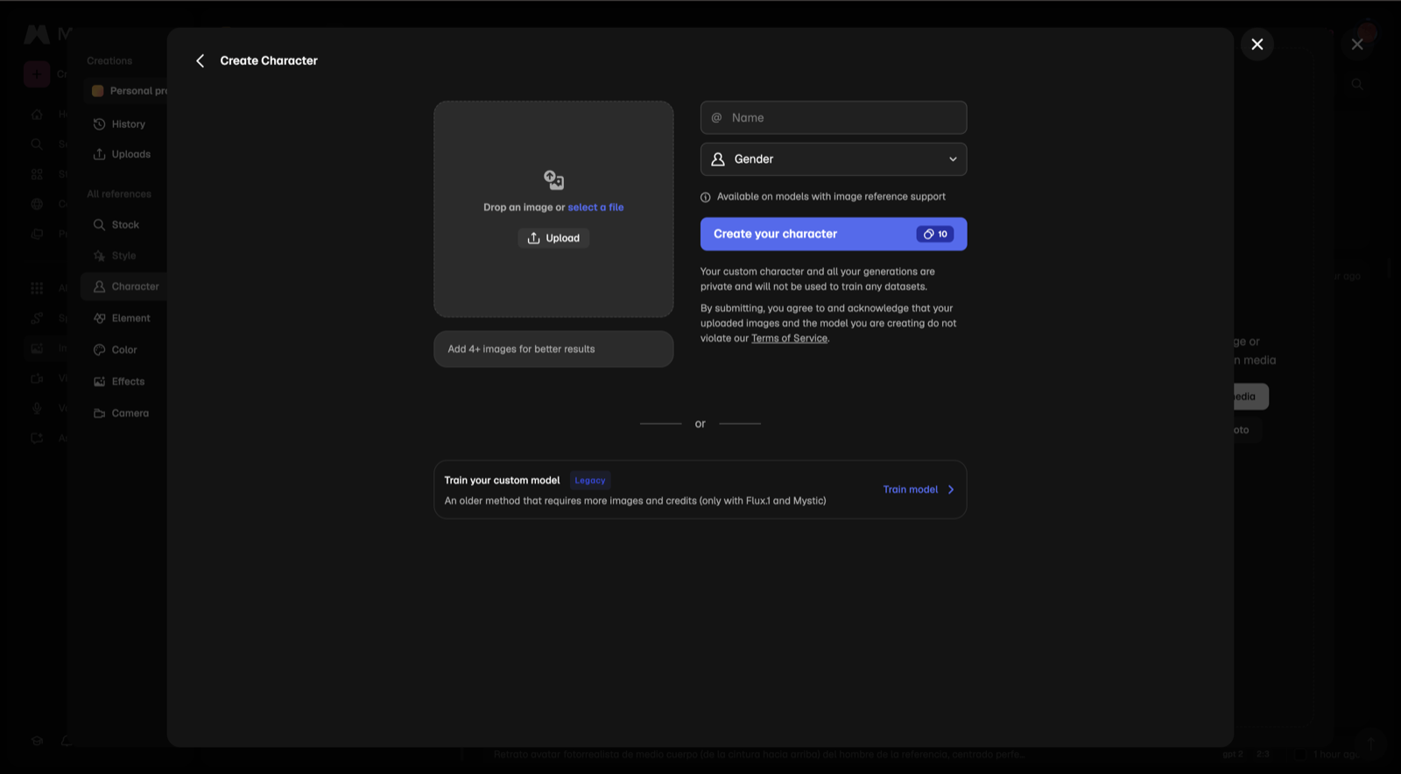Click the Effects icon in sidebar
The height and width of the screenshot is (774, 1401).
pyautogui.click(x=99, y=381)
